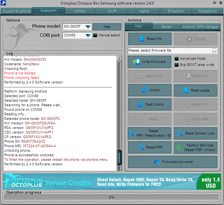Click the Read info document icon
Viewport: 224px width, 205px height.
[x=142, y=39]
